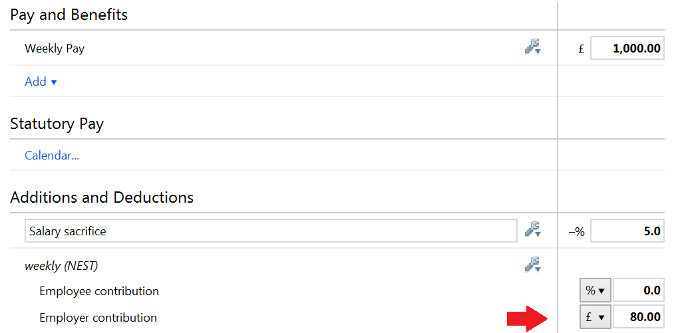The height and width of the screenshot is (333, 674).
Task: Select the Additions and Deductions section heading
Action: pyautogui.click(x=102, y=197)
